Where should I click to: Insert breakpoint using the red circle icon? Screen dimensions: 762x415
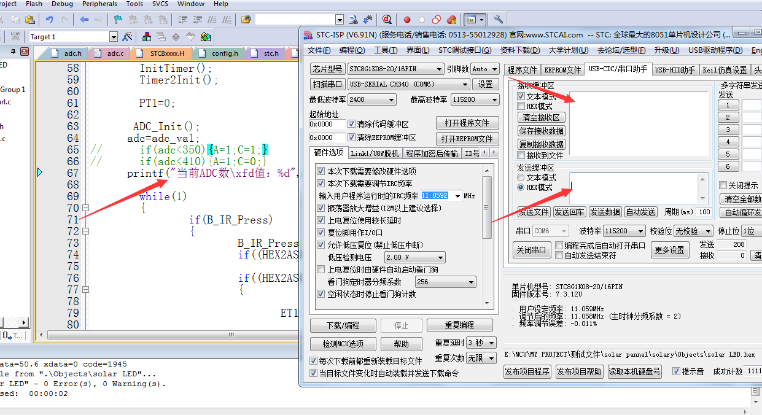click(406, 20)
